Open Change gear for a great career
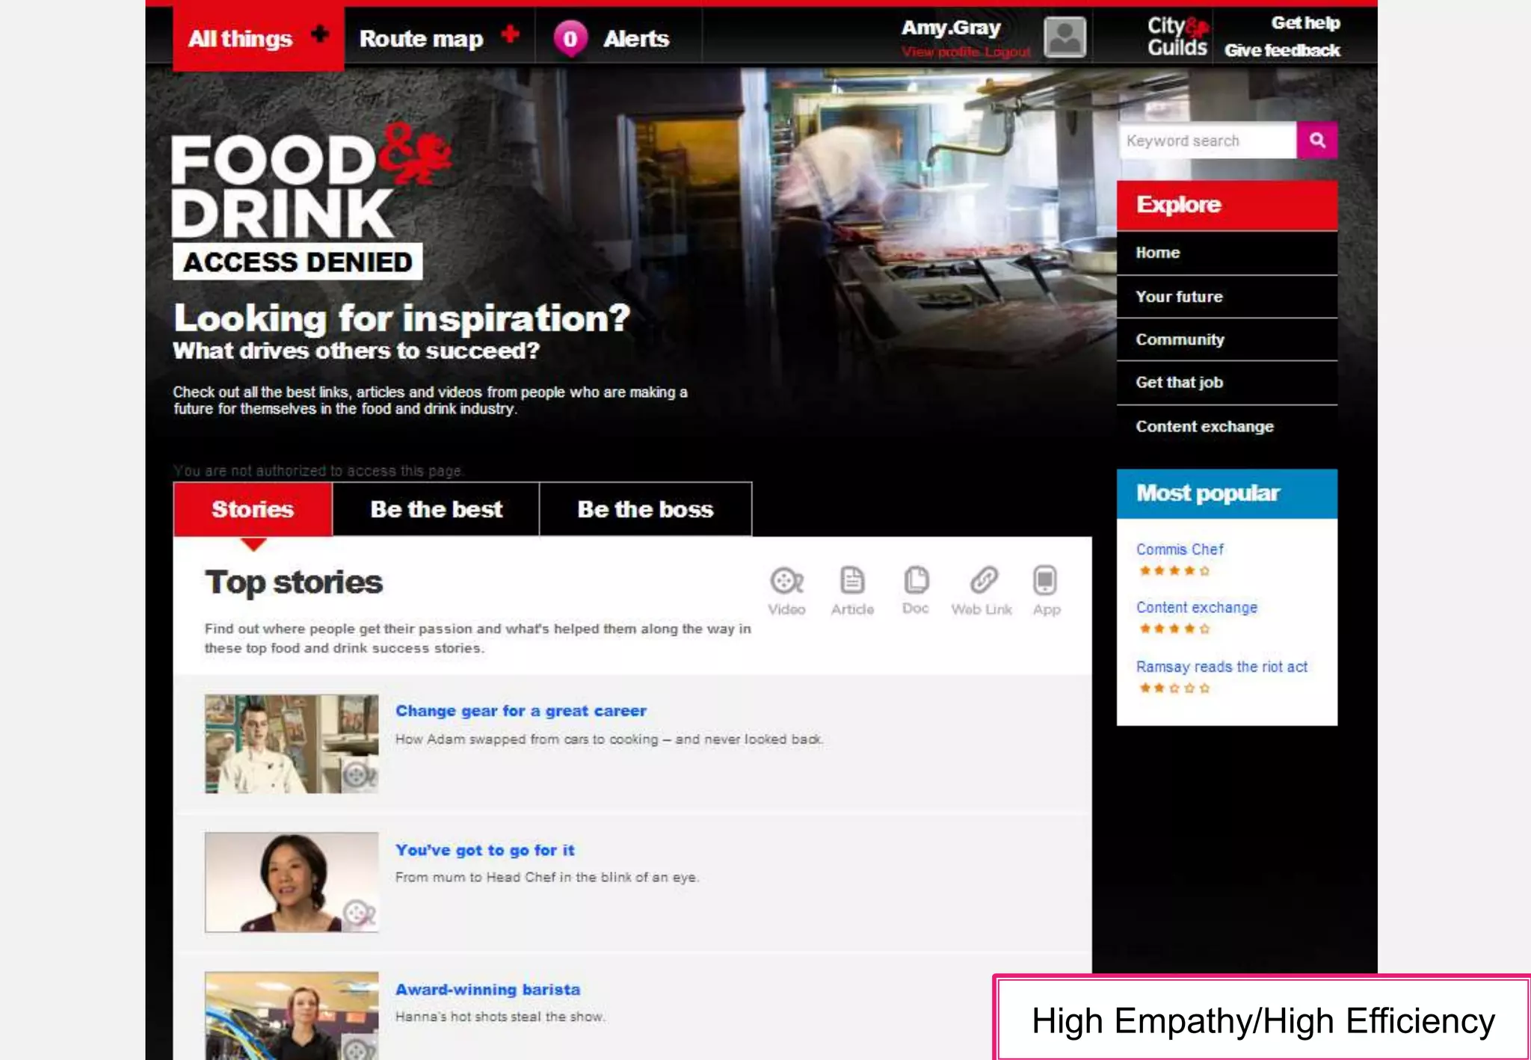 point(521,711)
